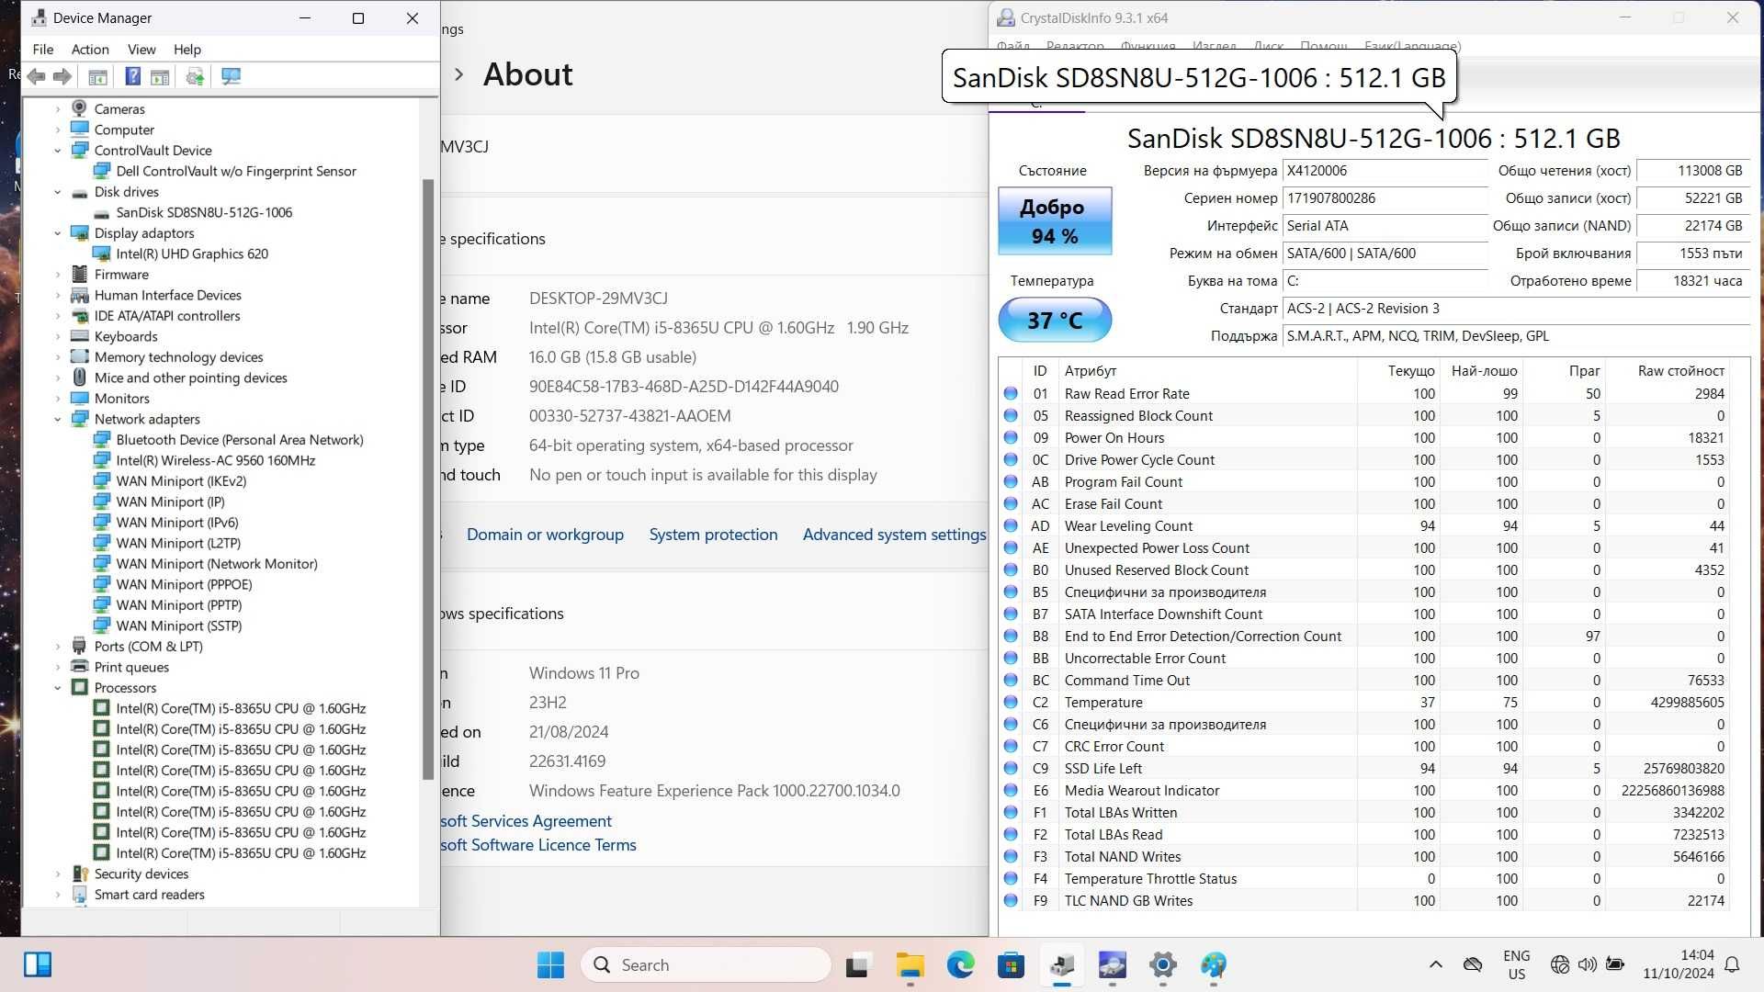The height and width of the screenshot is (992, 1764).
Task: Select Intel(R) UHD Graphics 620 device
Action: [x=192, y=254]
